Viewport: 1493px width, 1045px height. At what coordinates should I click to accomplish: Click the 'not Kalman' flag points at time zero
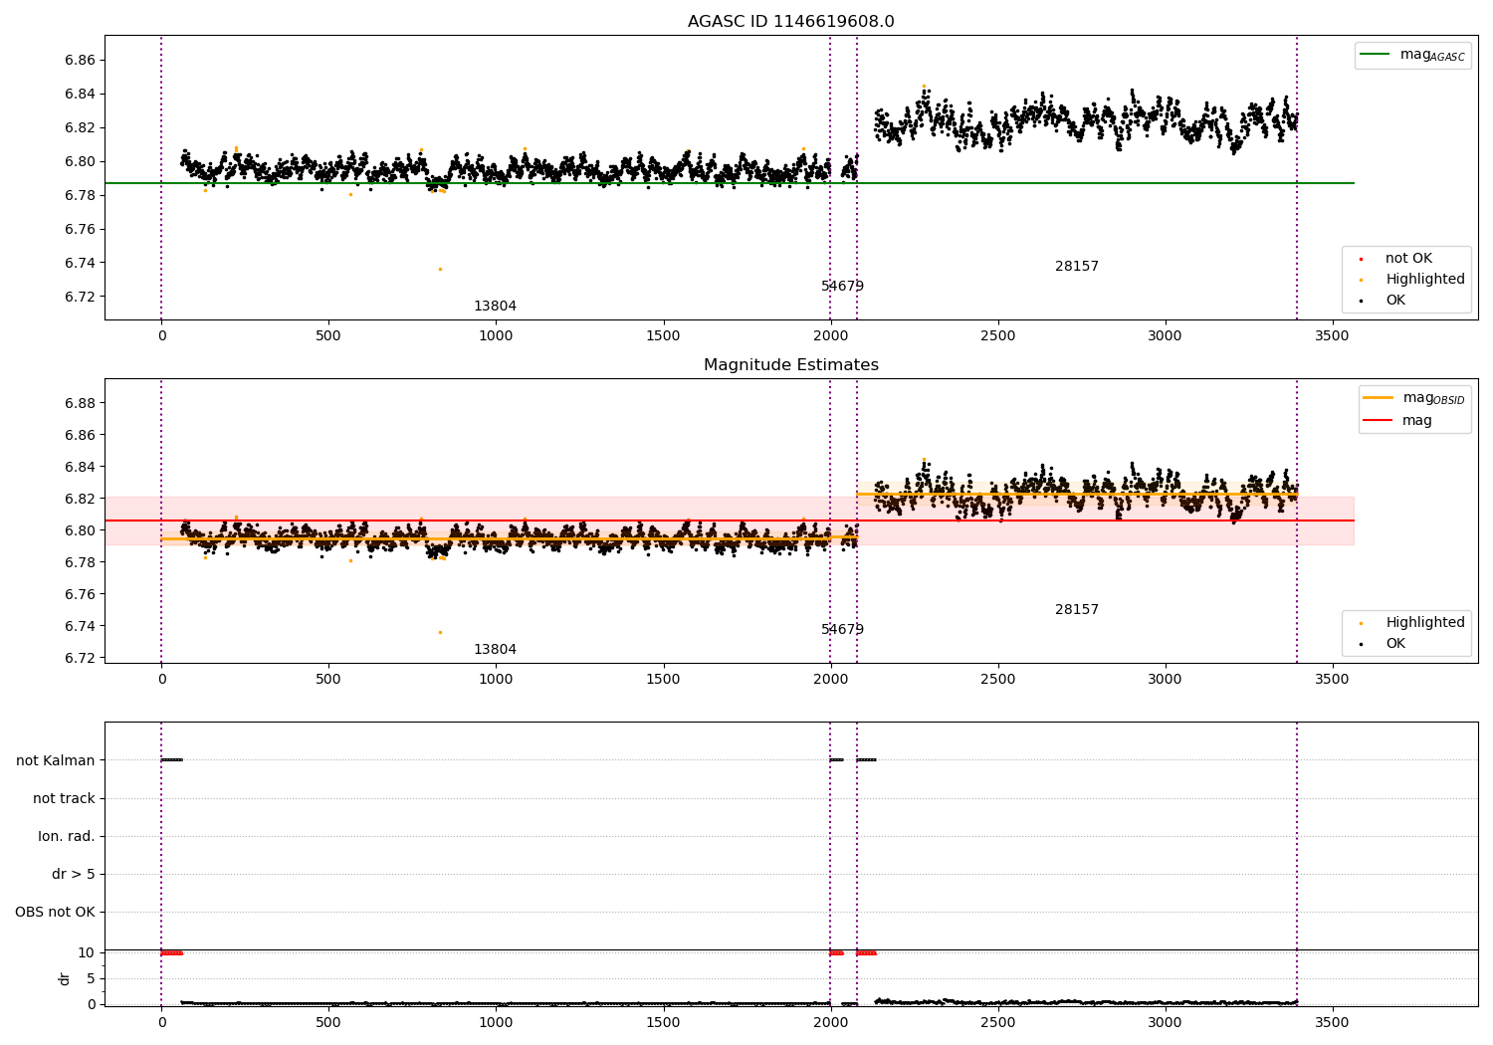pos(171,760)
